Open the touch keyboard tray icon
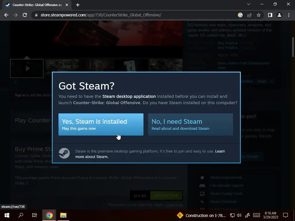The image size is (295, 221). 256,215
